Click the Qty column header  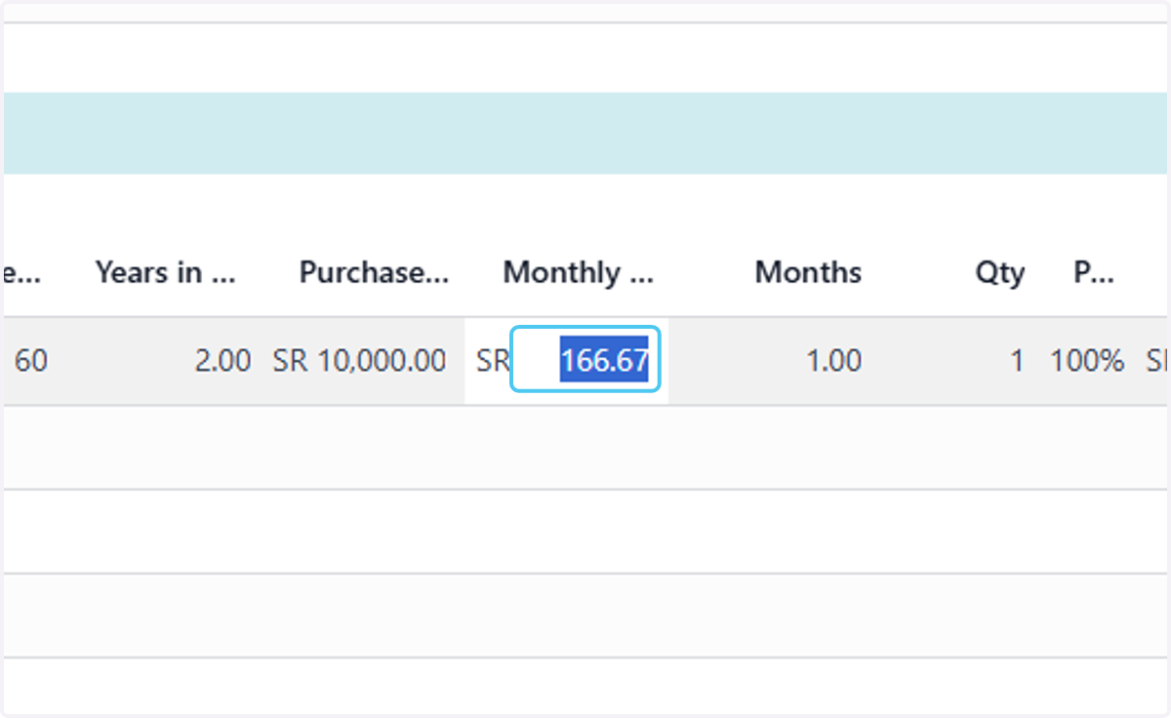tap(1000, 272)
